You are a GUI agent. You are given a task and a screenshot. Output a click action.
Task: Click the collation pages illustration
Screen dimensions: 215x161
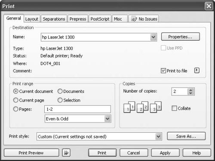pos(142,107)
